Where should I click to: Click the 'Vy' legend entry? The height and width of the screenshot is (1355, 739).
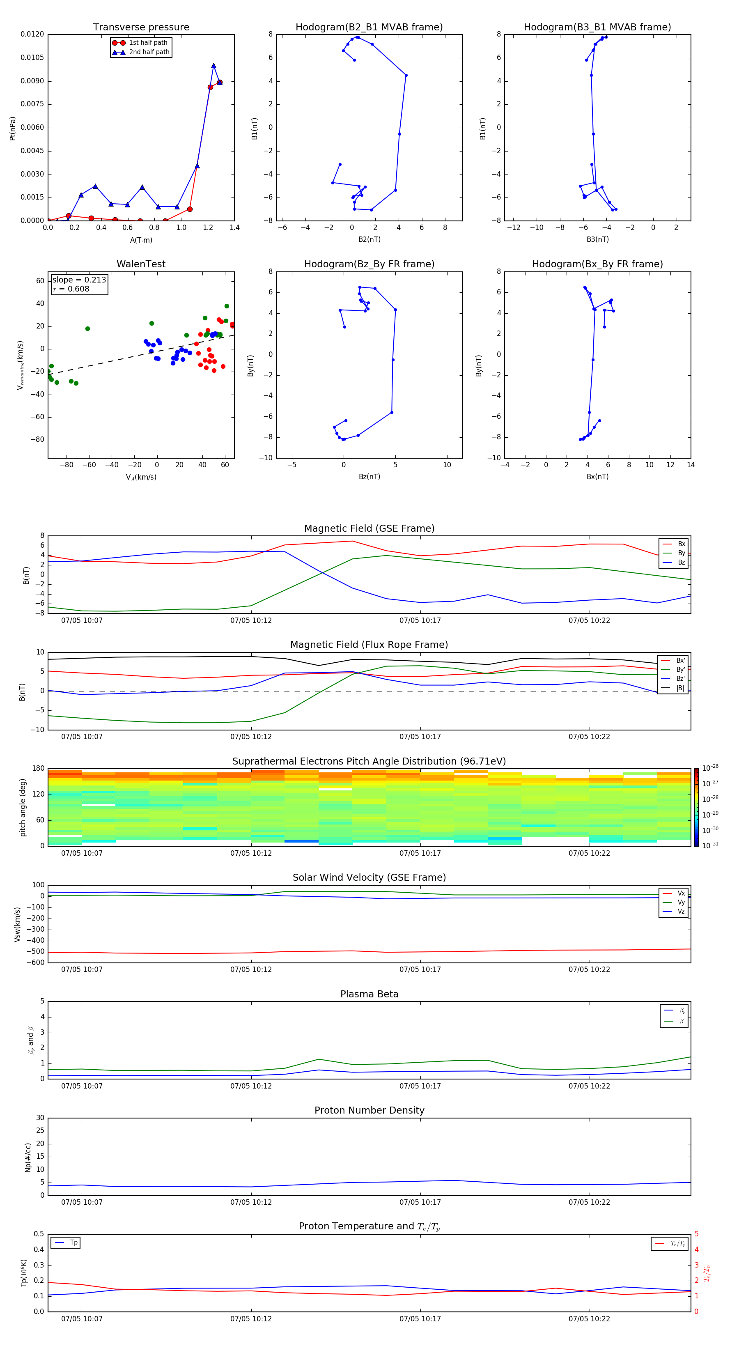pos(674,902)
